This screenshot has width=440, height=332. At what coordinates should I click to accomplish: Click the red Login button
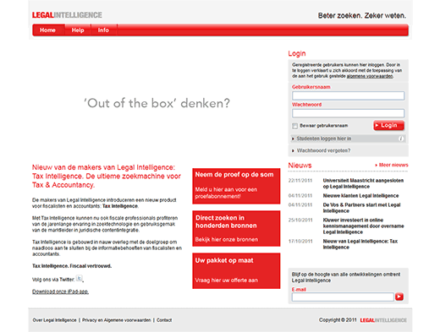tap(388, 126)
